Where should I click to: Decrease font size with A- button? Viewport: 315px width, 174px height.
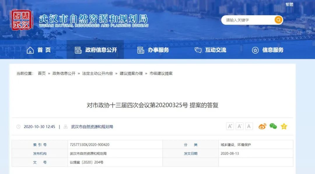point(239,126)
